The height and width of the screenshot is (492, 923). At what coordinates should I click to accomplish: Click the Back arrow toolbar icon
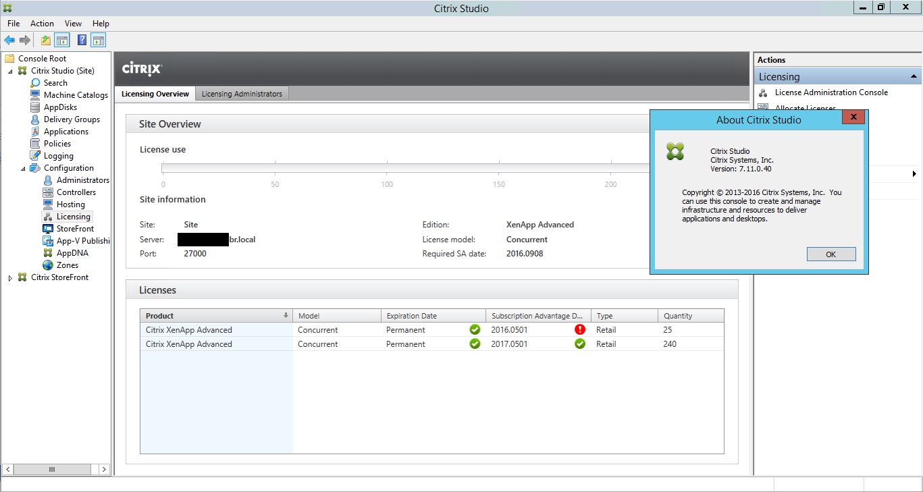click(9, 40)
